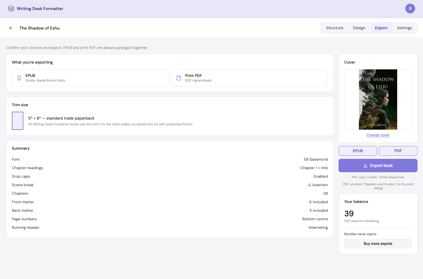Switch to the Structure tab
Viewport: 423px width, 279px height.
335,28
